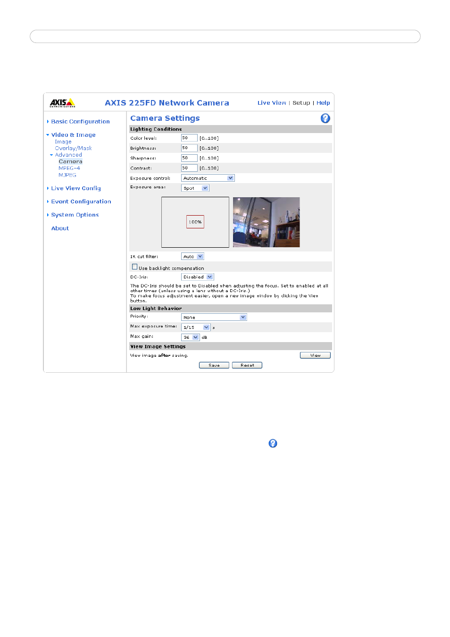Open MJPEG advanced settings
Image resolution: width=450 pixels, height=637 pixels.
tap(67, 175)
